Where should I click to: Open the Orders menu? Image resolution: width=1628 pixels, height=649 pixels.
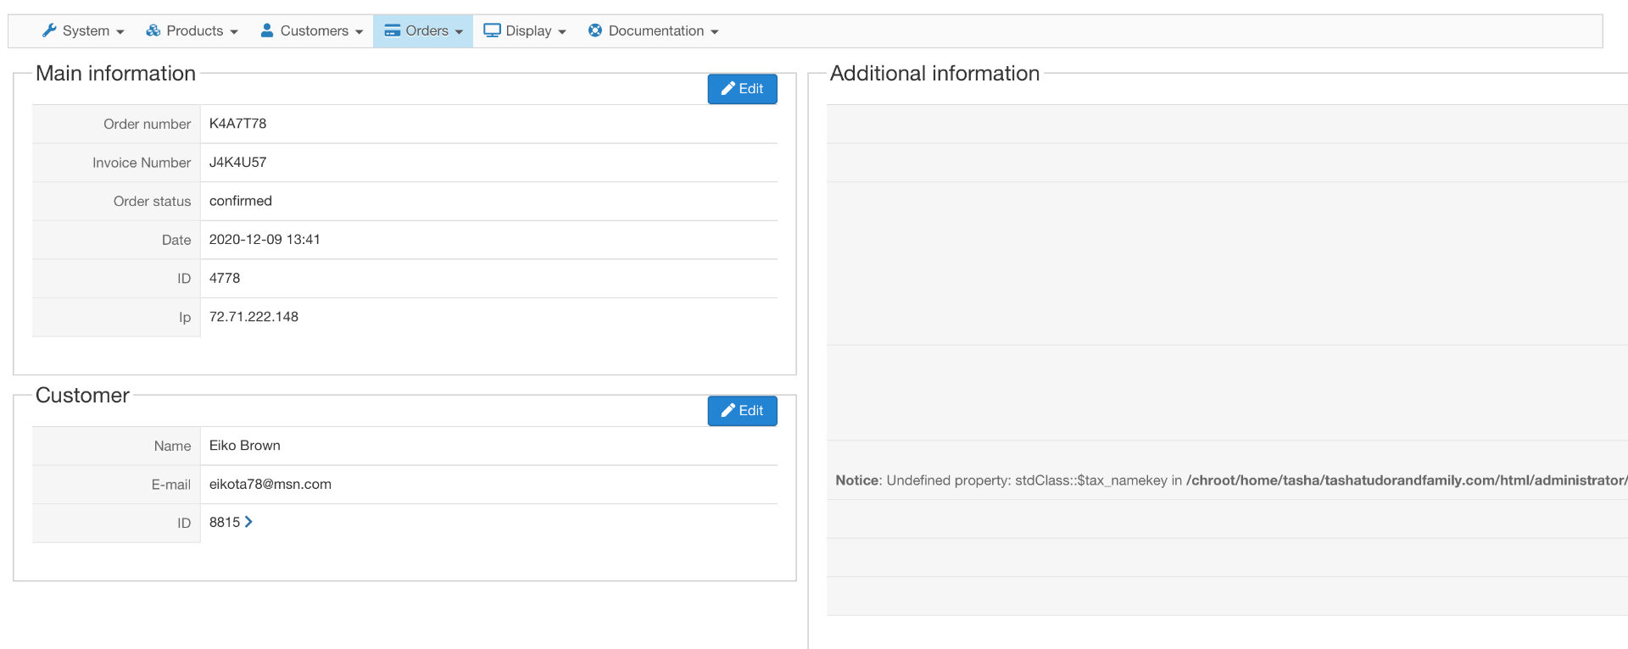423,31
